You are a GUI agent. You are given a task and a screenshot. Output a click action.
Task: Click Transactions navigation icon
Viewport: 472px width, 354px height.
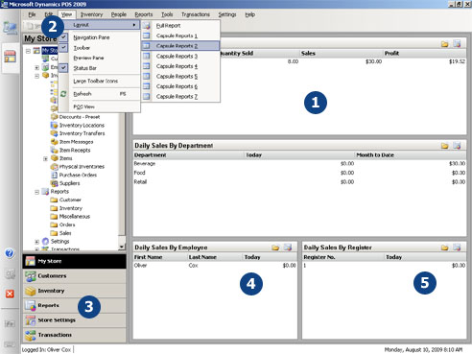[x=31, y=335]
